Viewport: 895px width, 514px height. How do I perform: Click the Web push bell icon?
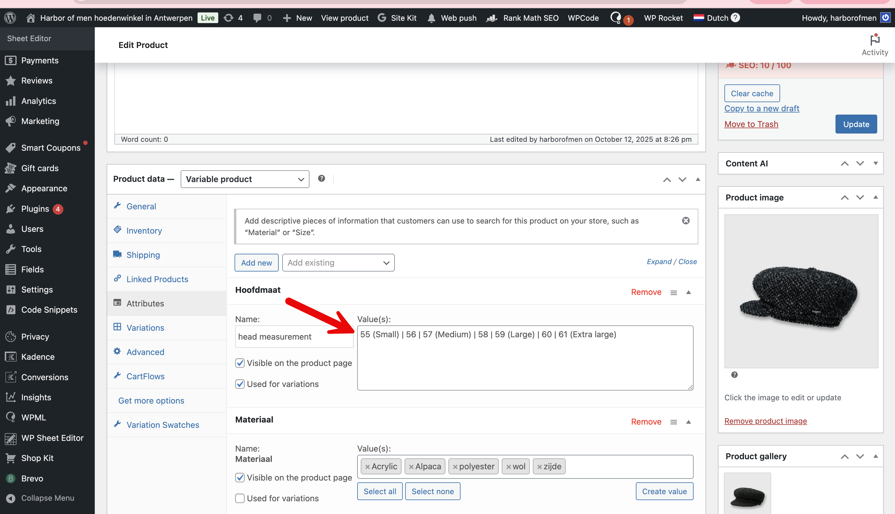point(431,18)
